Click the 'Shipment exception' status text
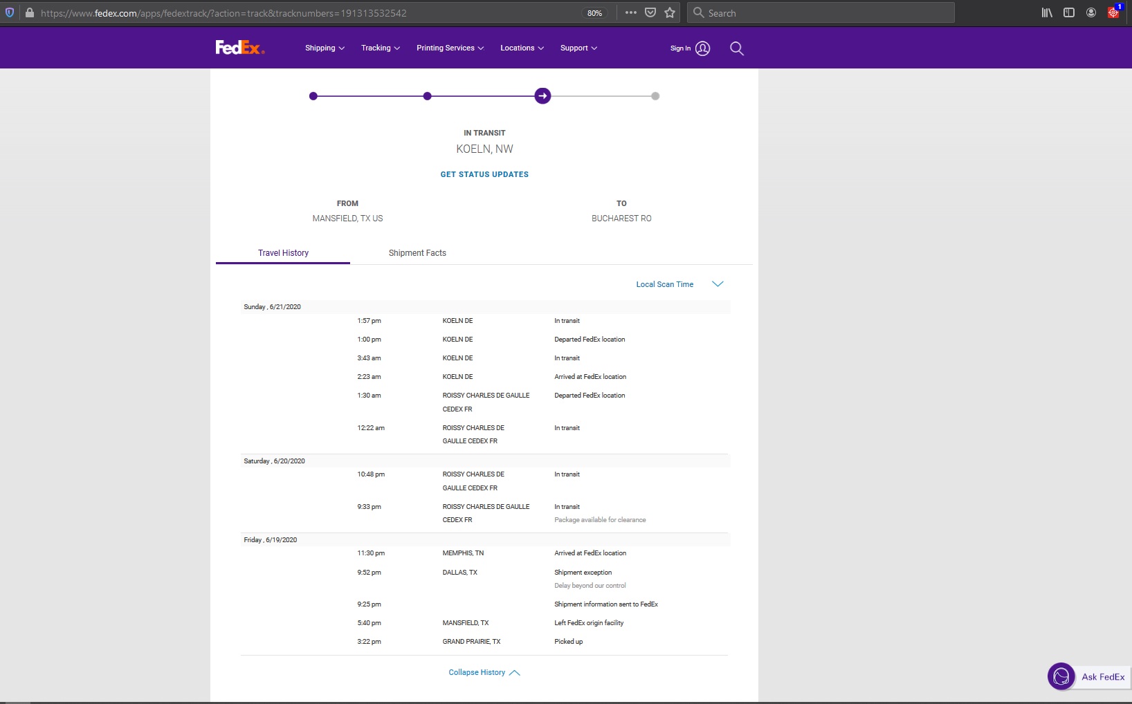This screenshot has width=1132, height=704. [583, 573]
